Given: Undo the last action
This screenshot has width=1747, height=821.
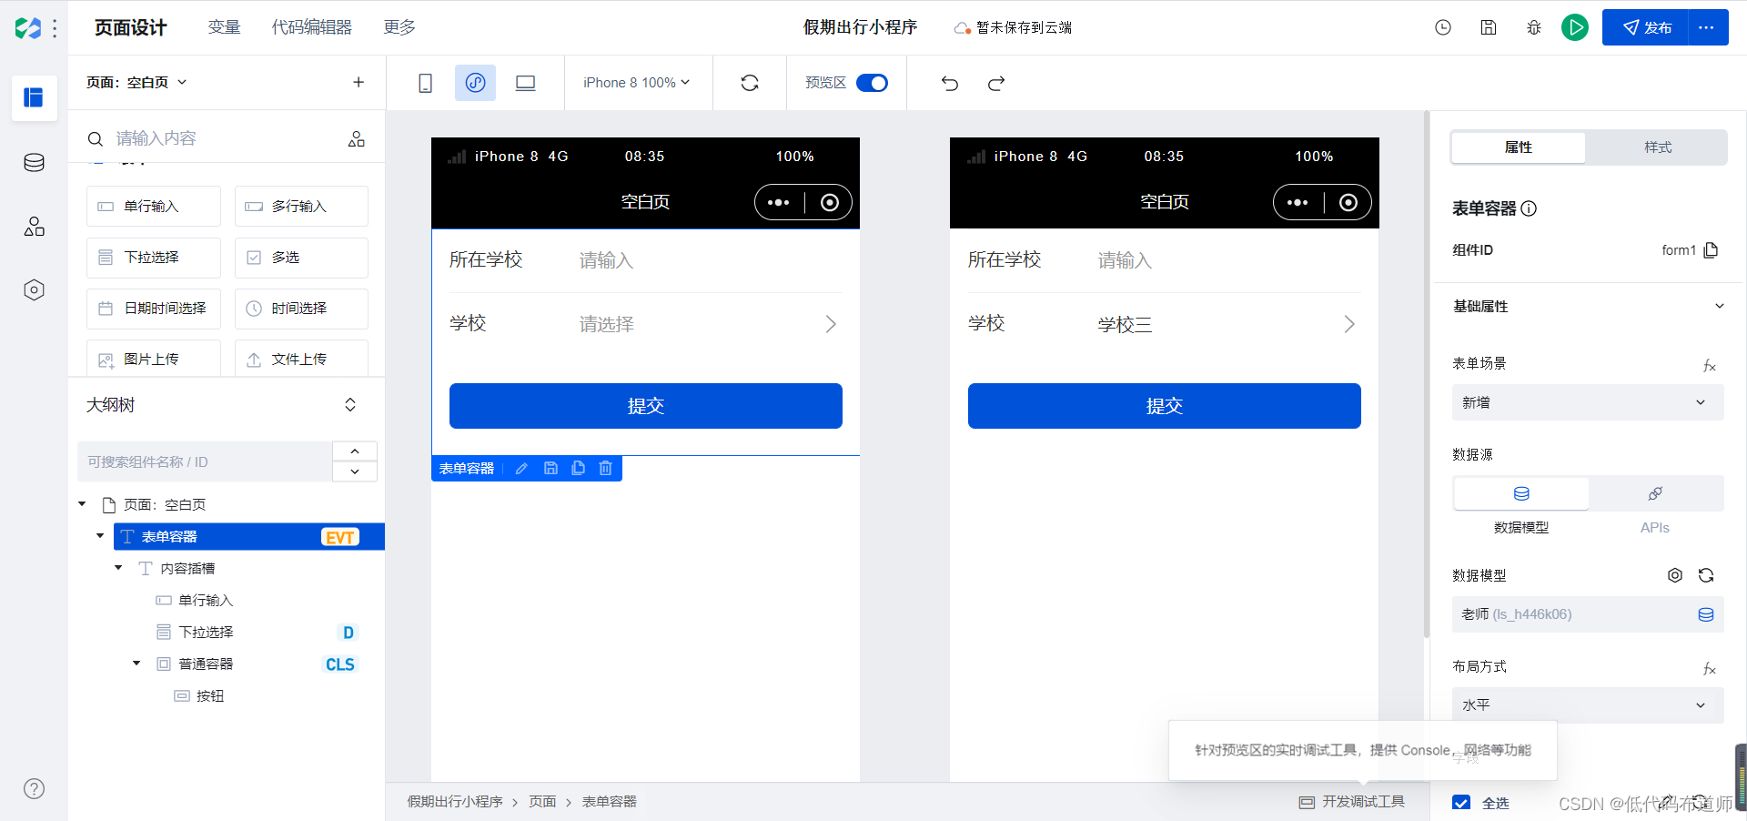Looking at the screenshot, I should (950, 83).
